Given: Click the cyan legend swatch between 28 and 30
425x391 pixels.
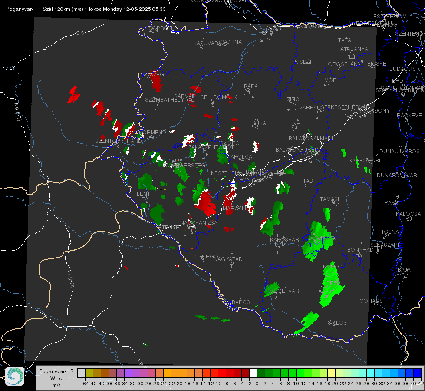Looking at the screenshot, I should click(x=370, y=373).
